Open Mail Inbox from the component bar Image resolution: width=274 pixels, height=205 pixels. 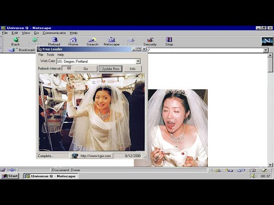tap(229, 170)
